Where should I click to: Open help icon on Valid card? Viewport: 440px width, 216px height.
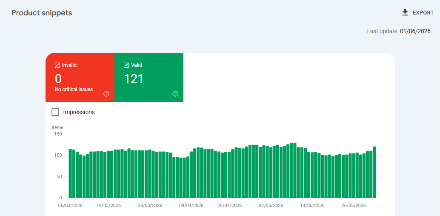[175, 94]
